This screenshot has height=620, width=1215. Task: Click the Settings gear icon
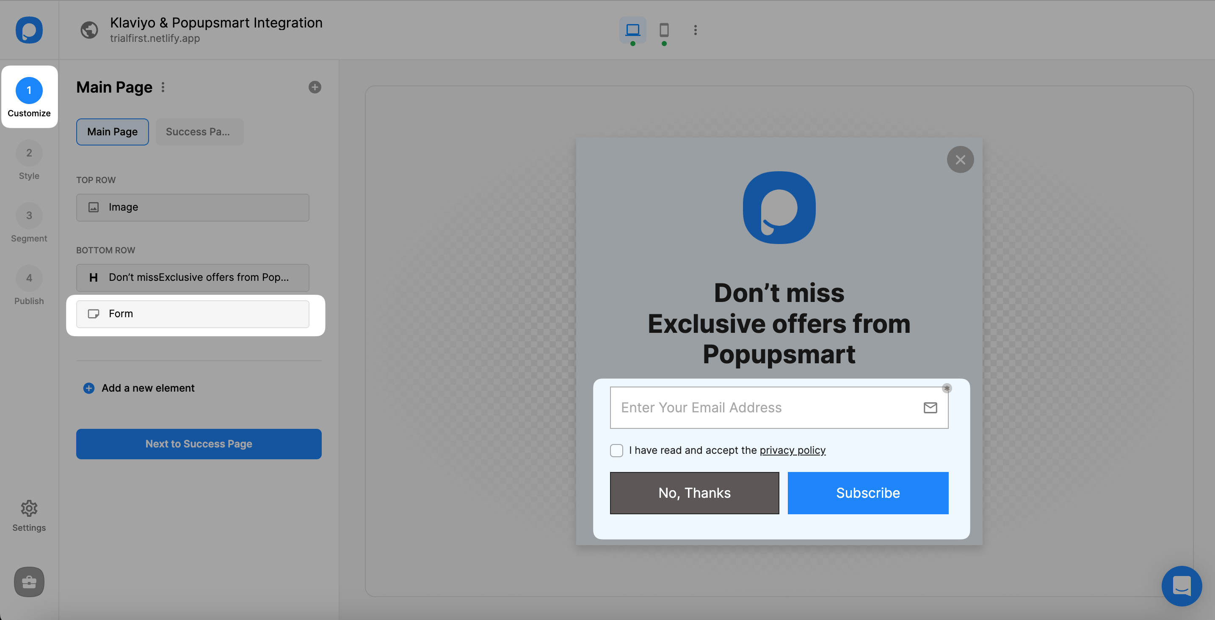(x=28, y=507)
